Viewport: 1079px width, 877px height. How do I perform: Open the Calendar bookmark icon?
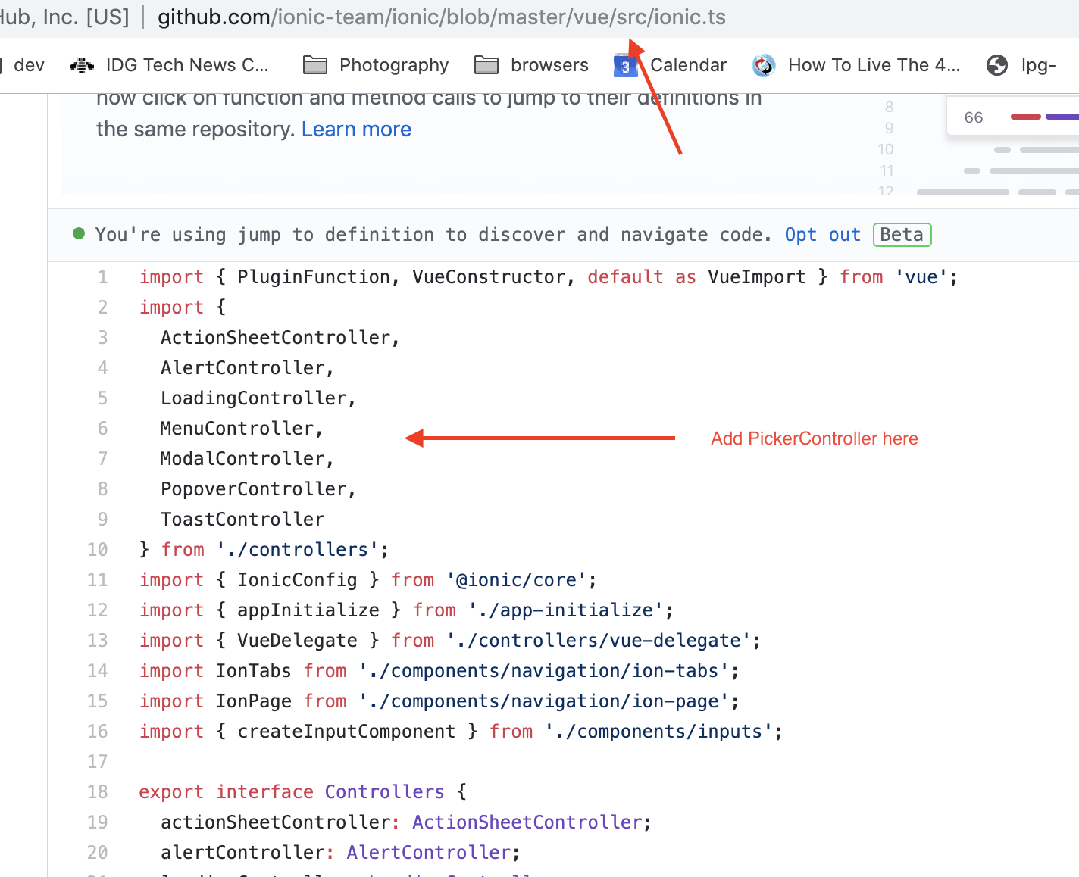[x=624, y=65]
